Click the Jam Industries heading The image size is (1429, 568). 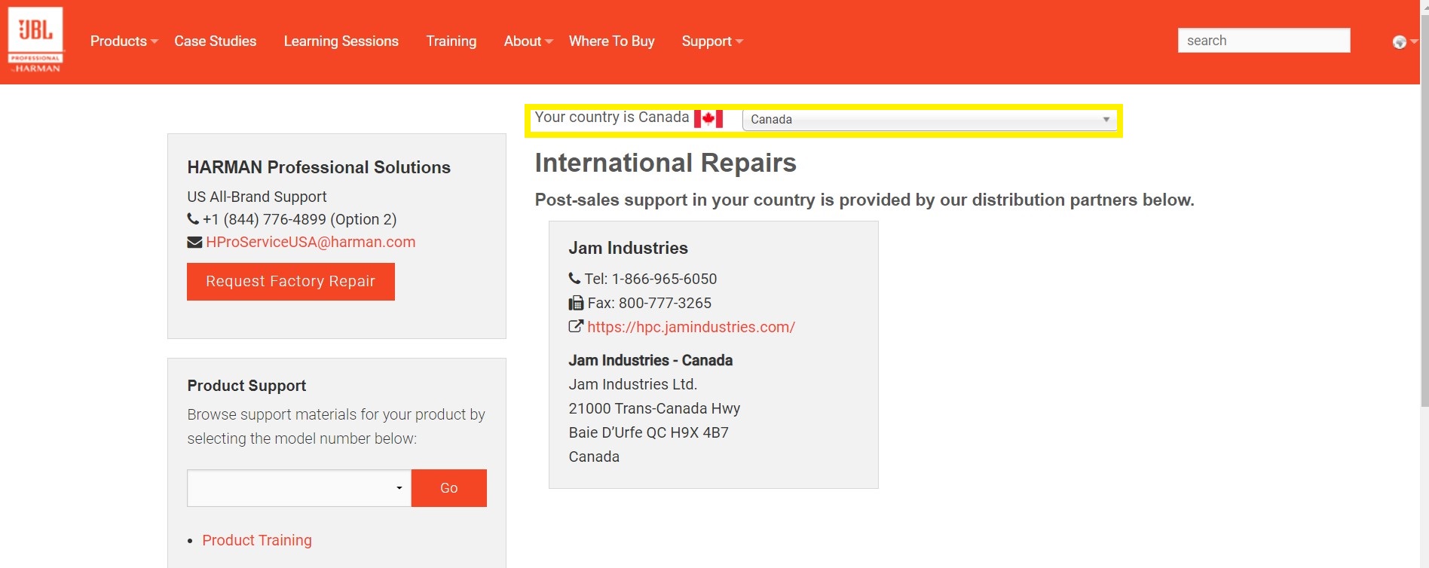coord(629,248)
